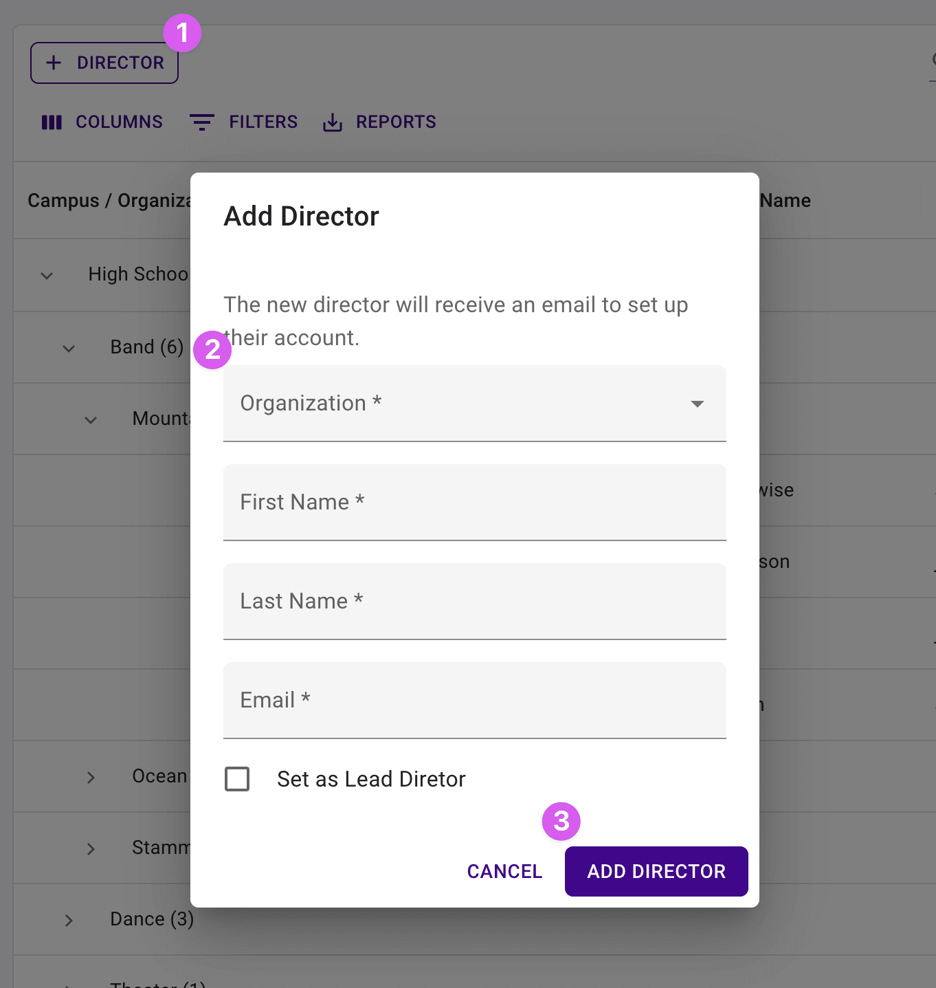Viewport: 936px width, 988px height.
Task: Open the COLUMNS selector
Action: 102,122
